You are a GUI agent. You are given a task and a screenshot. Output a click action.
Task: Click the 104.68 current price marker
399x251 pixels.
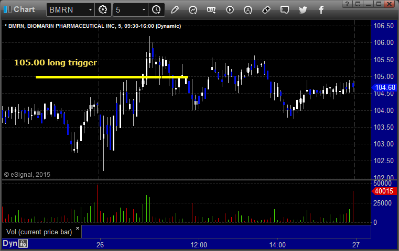pyautogui.click(x=384, y=87)
